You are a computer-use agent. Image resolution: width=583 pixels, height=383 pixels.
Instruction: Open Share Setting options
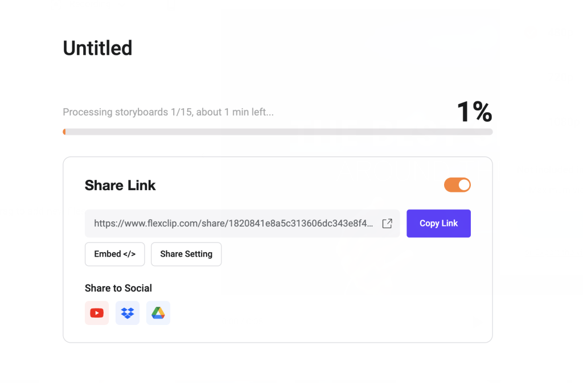tap(186, 254)
